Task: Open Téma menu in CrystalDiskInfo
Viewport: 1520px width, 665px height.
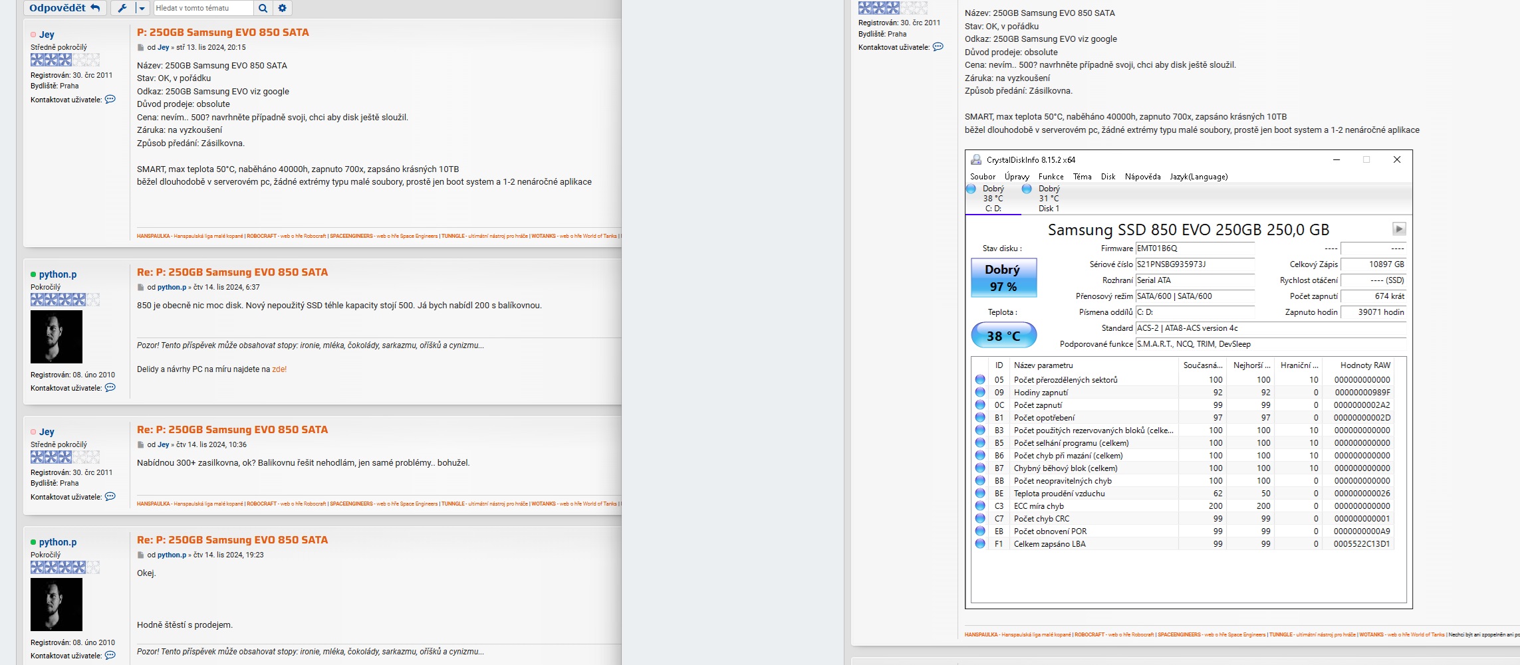Action: pos(1082,177)
